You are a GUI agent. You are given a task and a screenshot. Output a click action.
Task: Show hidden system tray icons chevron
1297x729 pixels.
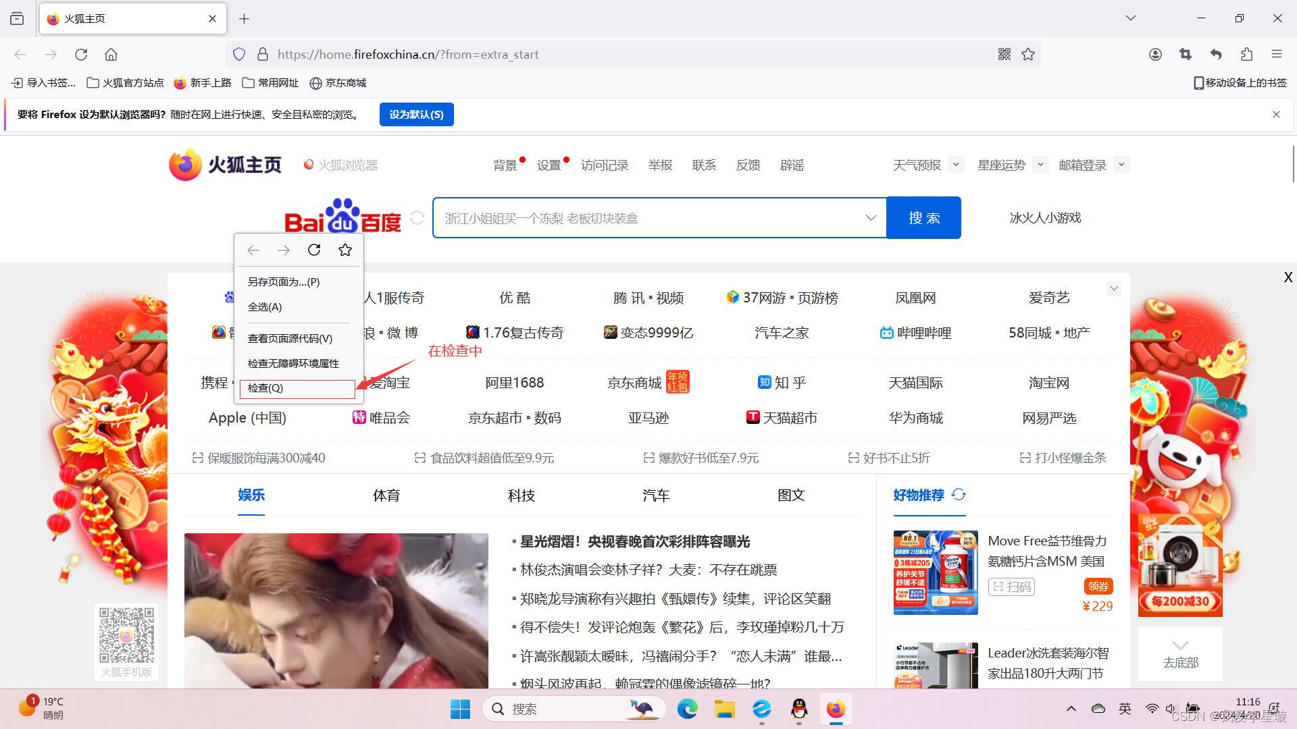pyautogui.click(x=1071, y=709)
